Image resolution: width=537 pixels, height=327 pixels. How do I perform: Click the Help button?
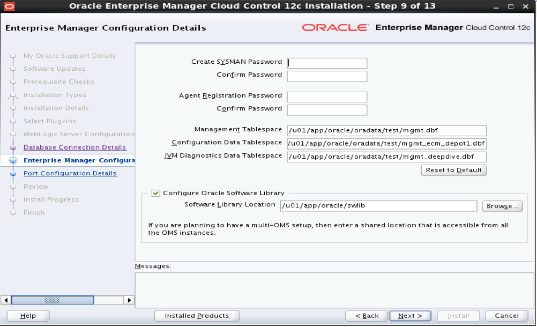point(28,316)
